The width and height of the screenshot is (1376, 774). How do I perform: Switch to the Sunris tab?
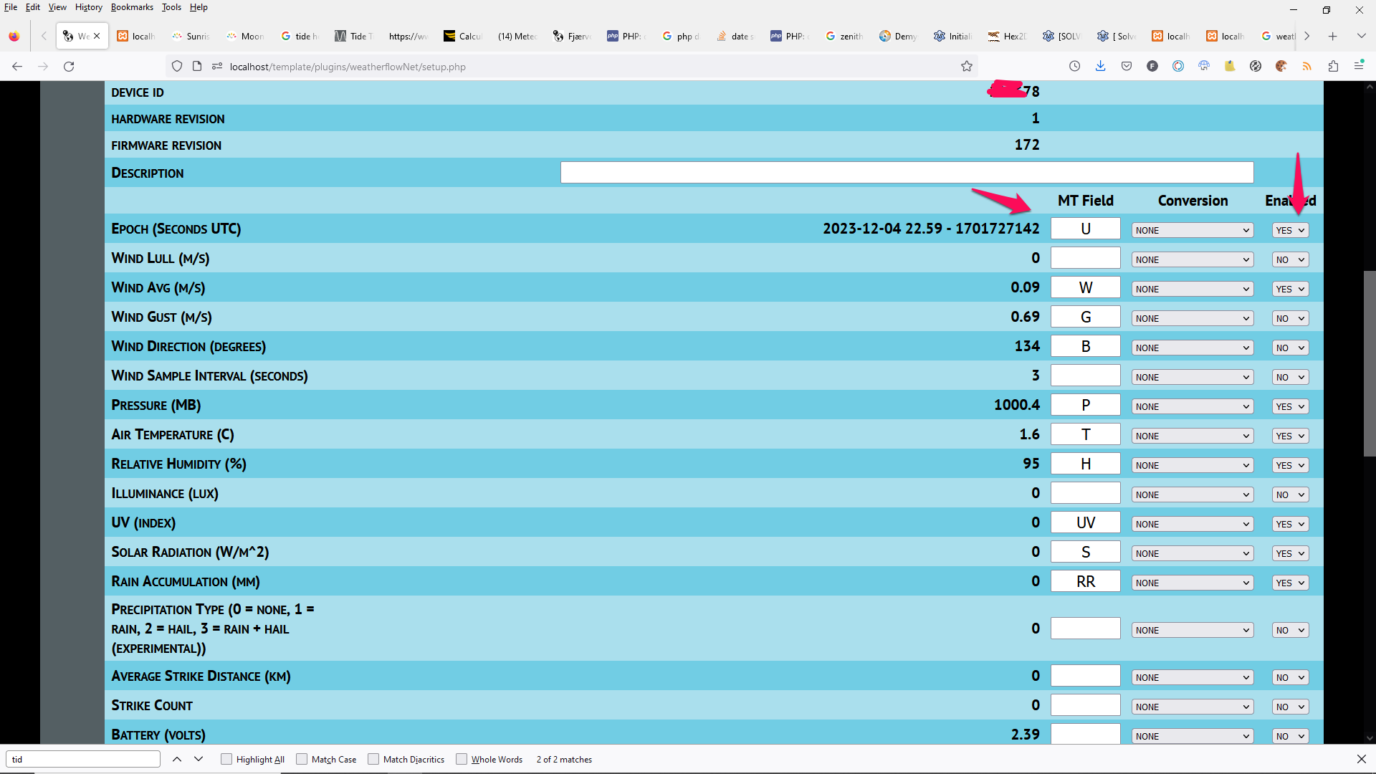pyautogui.click(x=192, y=36)
